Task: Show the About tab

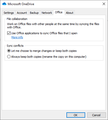Action: point(70,13)
